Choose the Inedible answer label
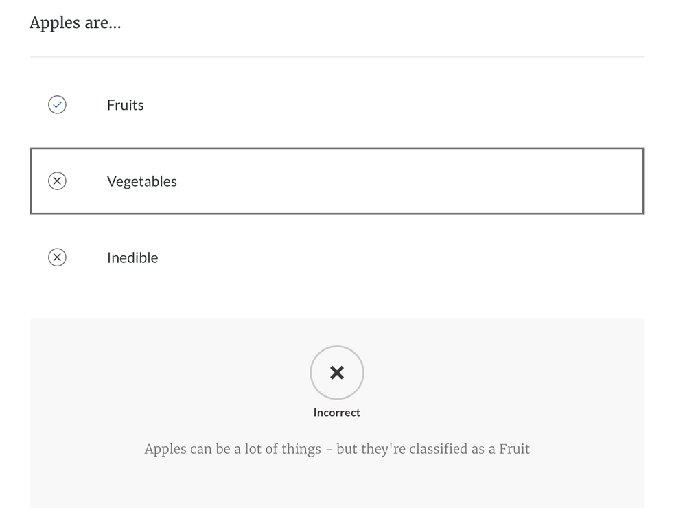This screenshot has width=685, height=530. [132, 257]
